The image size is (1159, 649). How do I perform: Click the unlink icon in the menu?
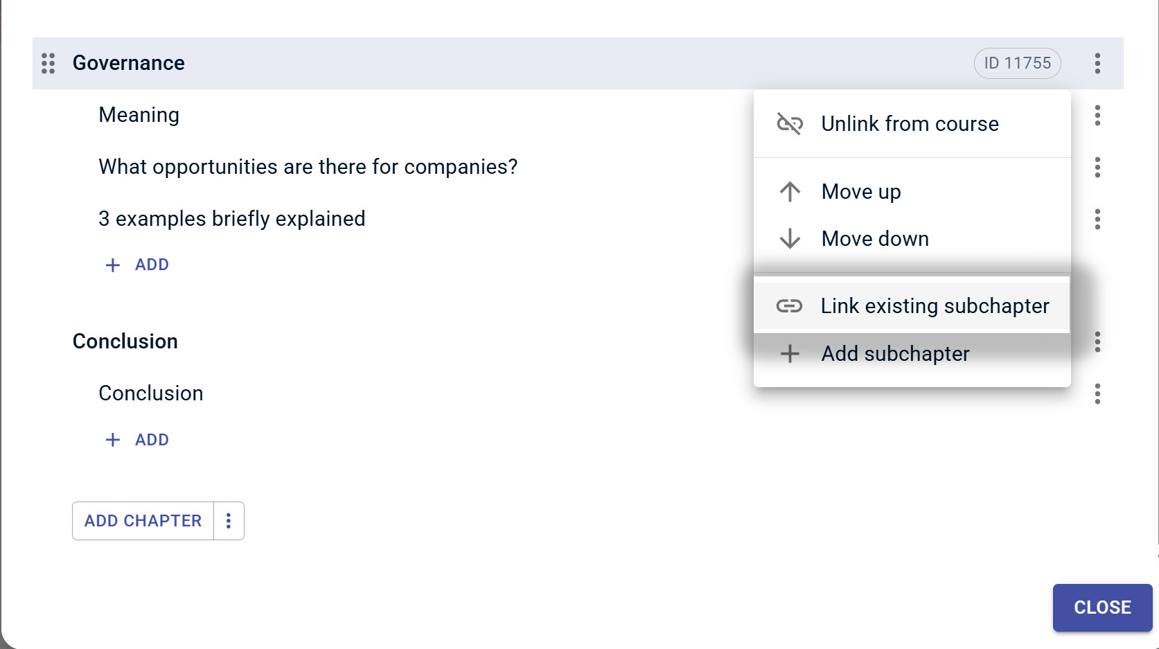[x=790, y=124]
